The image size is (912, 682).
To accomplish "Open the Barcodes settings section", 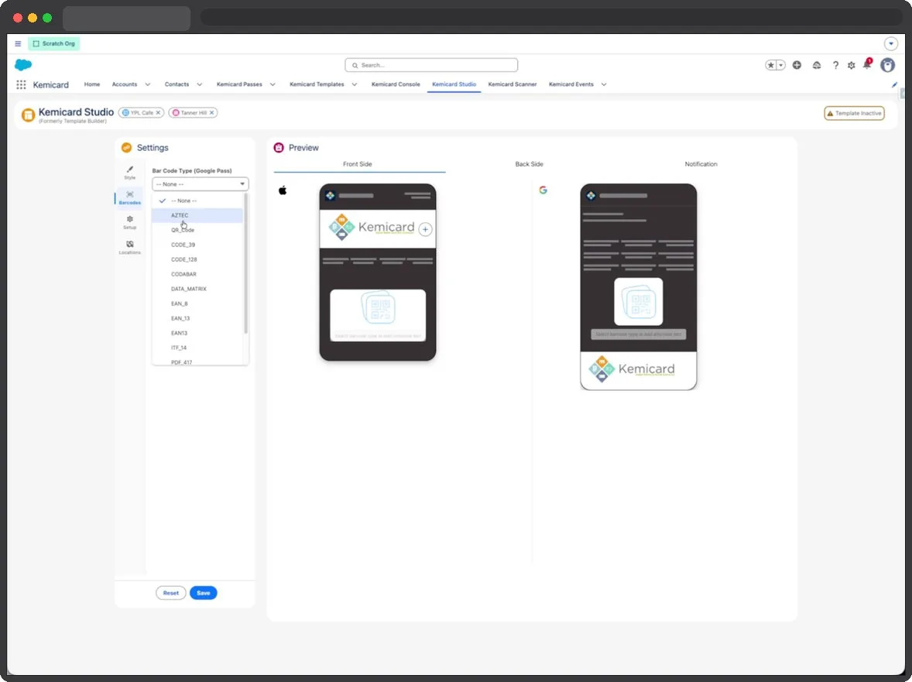I will [x=130, y=197].
